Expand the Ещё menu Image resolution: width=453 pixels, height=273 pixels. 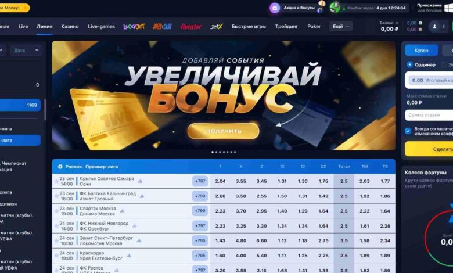click(x=341, y=27)
